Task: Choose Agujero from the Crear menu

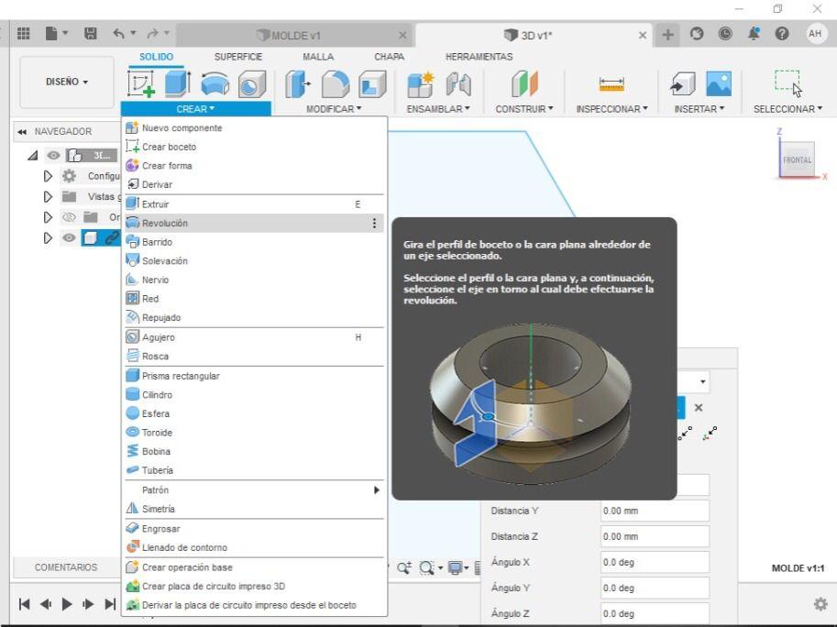Action: [x=254, y=337]
